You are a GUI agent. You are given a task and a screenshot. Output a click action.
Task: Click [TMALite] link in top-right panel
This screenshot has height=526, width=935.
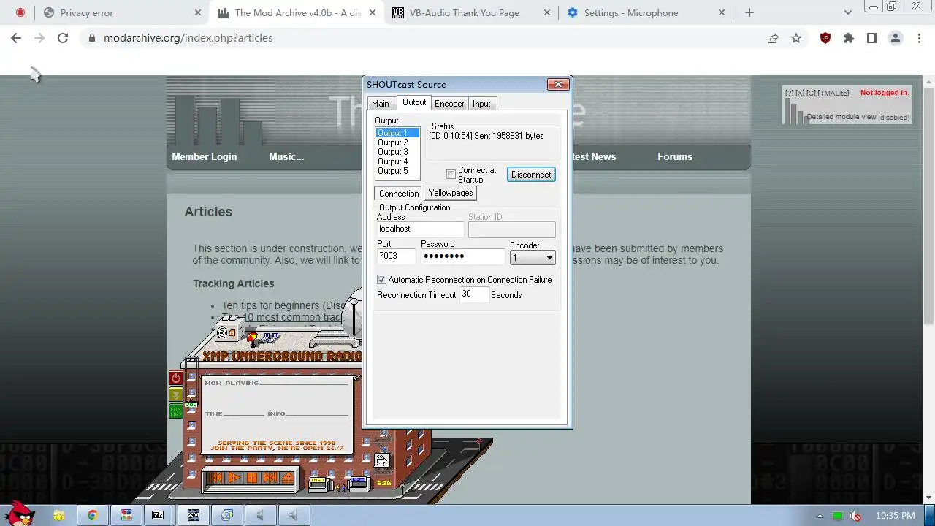click(833, 94)
